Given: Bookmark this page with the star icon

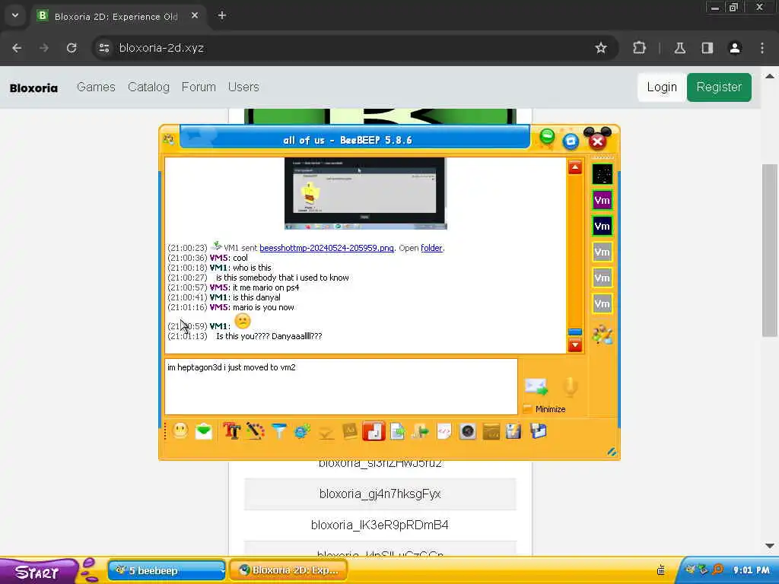Looking at the screenshot, I should click(601, 48).
